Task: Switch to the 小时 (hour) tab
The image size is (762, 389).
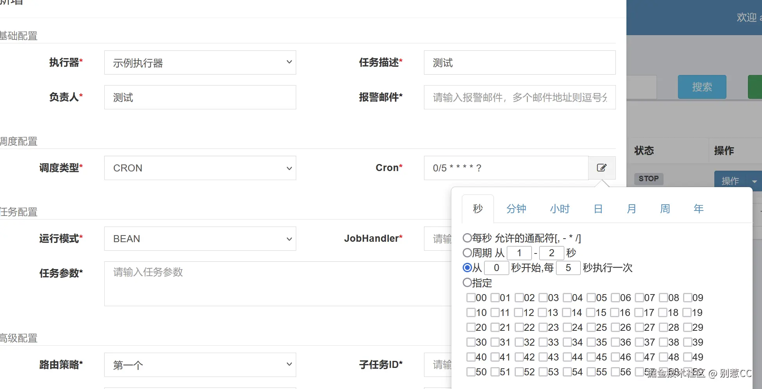Action: (560, 209)
